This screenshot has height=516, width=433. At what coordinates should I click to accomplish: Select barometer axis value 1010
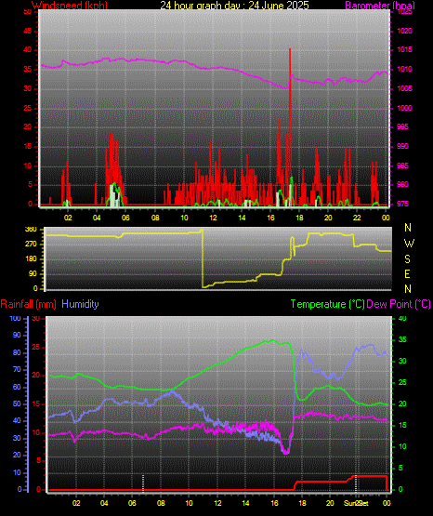click(x=404, y=70)
